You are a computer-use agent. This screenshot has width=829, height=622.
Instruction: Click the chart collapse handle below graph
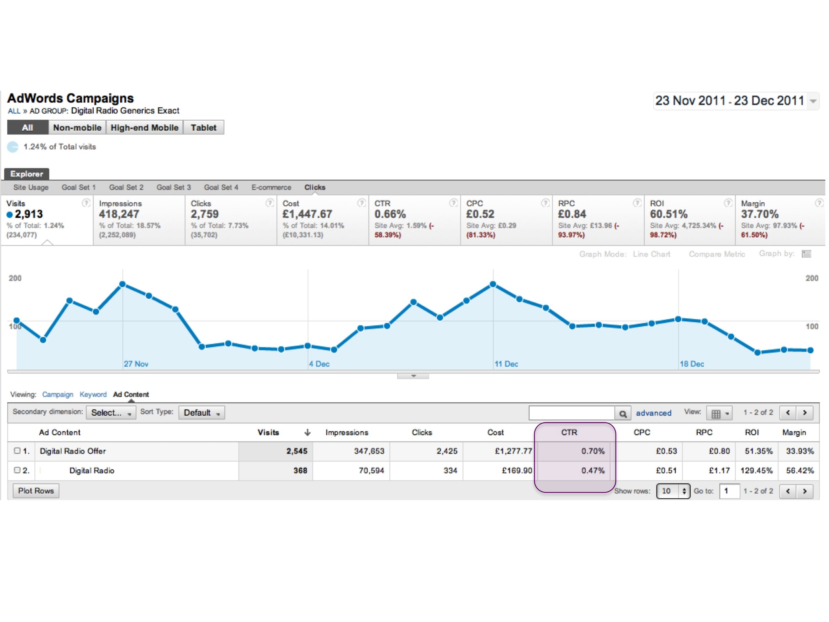pyautogui.click(x=413, y=376)
